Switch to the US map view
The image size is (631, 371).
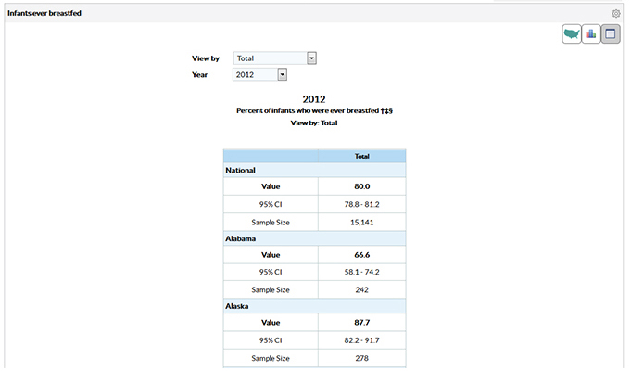click(x=572, y=33)
